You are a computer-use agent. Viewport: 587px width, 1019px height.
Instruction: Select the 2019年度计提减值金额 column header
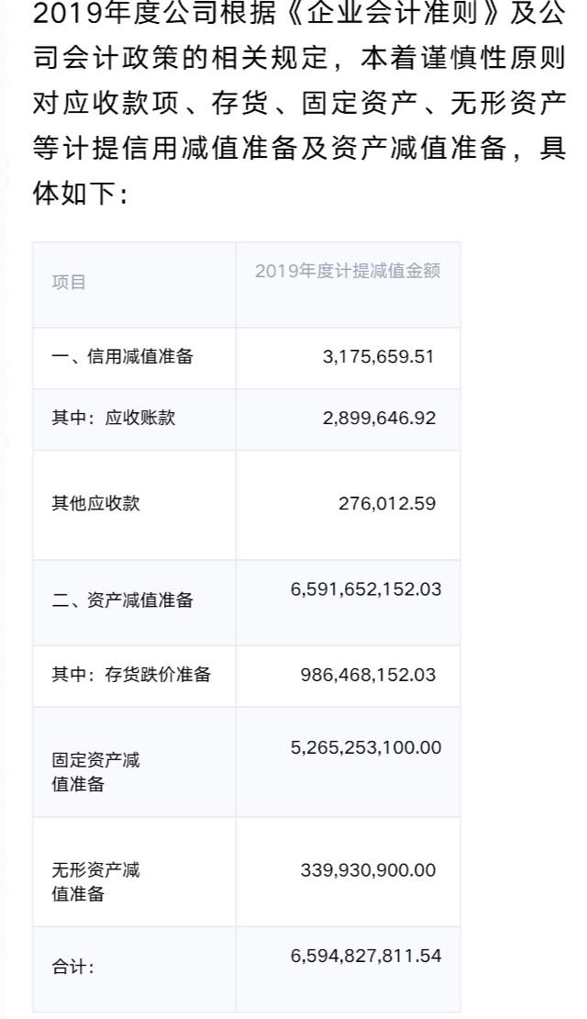tap(348, 272)
